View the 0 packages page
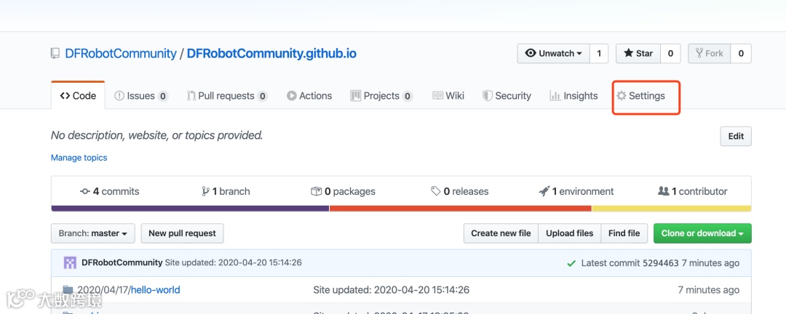This screenshot has width=786, height=314. [343, 191]
